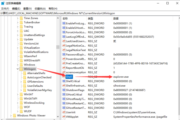The height and width of the screenshot is (120, 180).
Task: Click the registry path address bar
Action: point(90,13)
